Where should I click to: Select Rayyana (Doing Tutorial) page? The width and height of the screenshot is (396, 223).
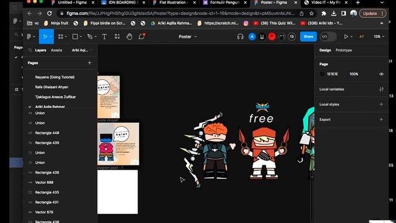(x=55, y=77)
